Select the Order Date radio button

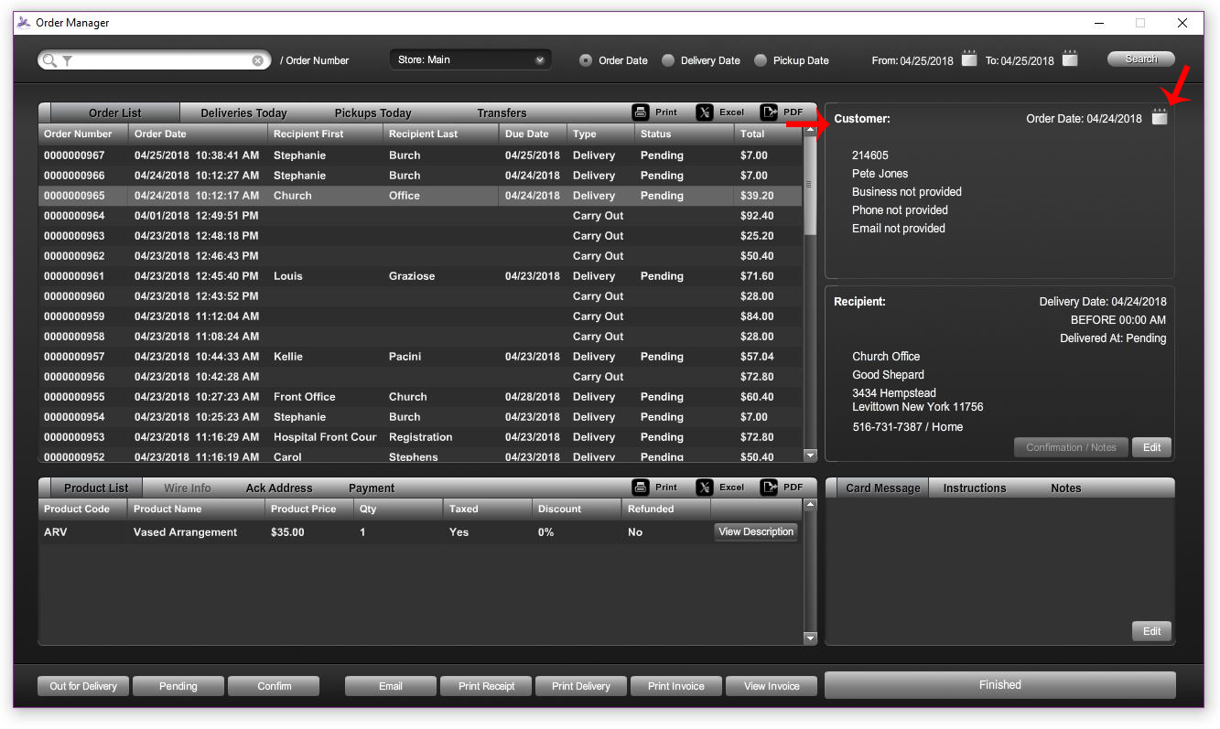click(586, 60)
